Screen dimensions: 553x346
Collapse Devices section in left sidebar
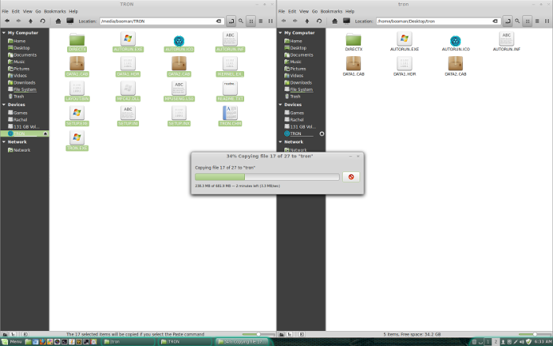[x=4, y=105]
